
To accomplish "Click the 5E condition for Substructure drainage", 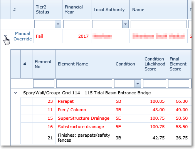I will pyautogui.click(x=128, y=127).
